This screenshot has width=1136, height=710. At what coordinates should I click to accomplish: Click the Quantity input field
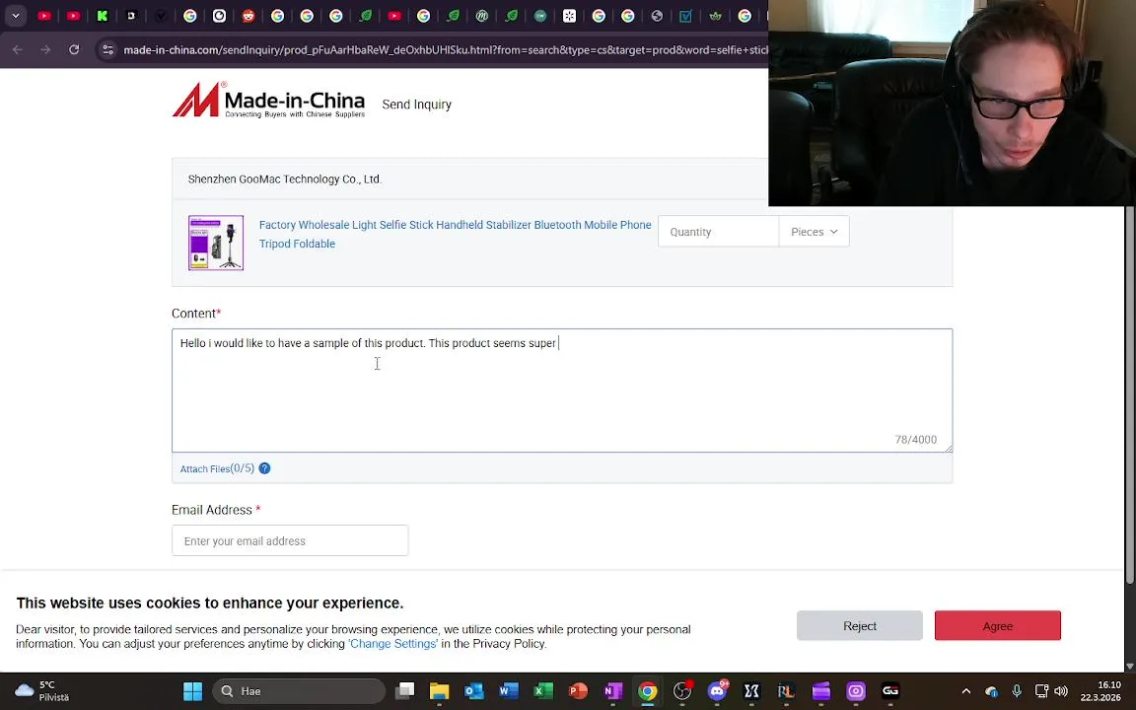(x=718, y=232)
